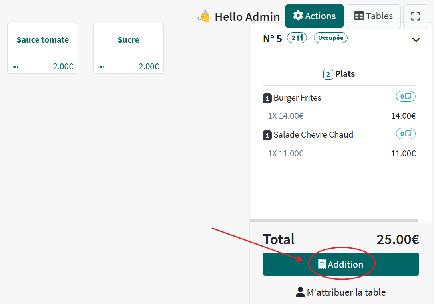434x304 pixels.
Task: Click the Occupée status badge
Action: click(330, 38)
